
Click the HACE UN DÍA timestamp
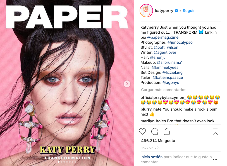pyautogui.click(x=150, y=148)
